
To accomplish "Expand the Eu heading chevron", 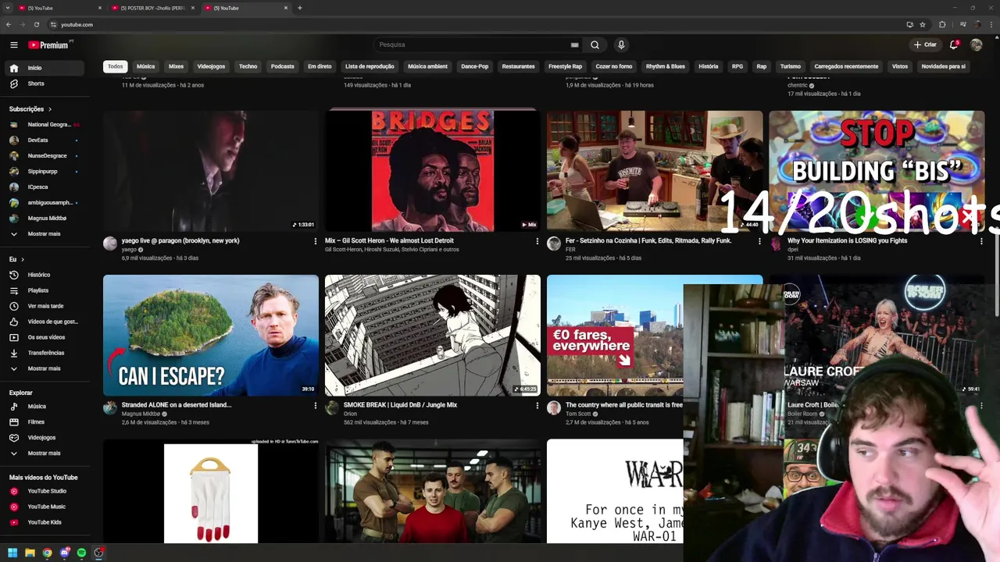I will (x=23, y=259).
